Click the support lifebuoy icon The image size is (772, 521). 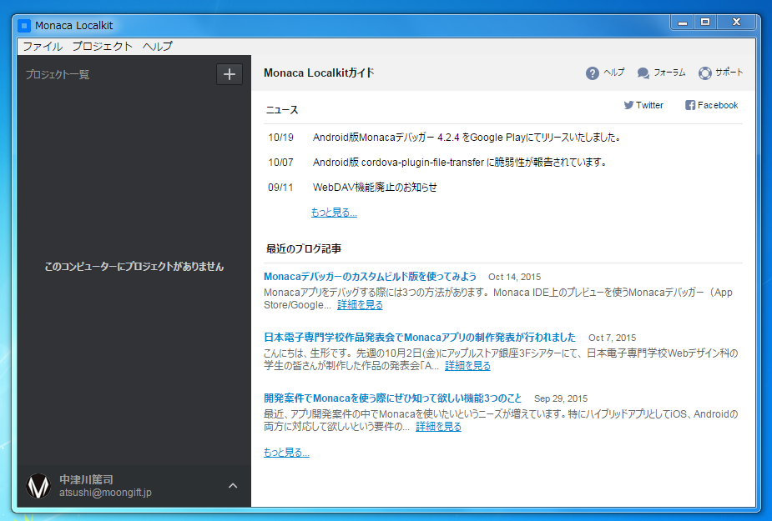coord(705,73)
